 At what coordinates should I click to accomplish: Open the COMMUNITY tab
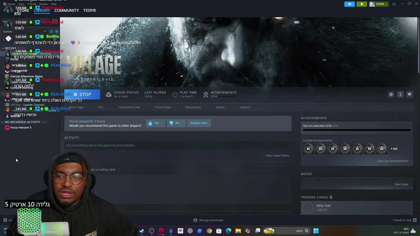point(67,10)
